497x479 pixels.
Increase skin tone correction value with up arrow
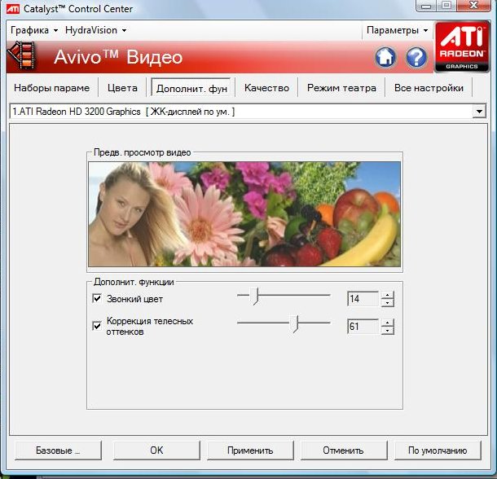(x=387, y=323)
